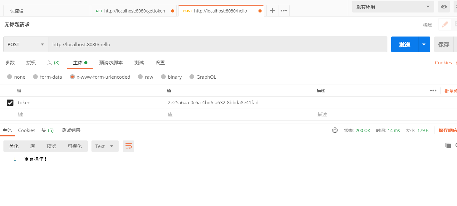Select the GraphQL body type radio

click(x=192, y=76)
